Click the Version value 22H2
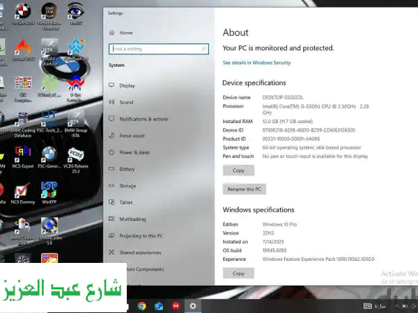The image size is (418, 313). [268, 233]
